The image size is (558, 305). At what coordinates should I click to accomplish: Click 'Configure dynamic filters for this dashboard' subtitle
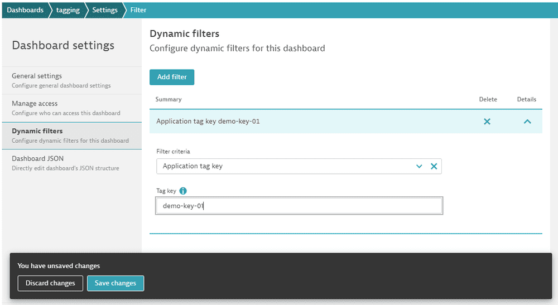[x=237, y=49]
